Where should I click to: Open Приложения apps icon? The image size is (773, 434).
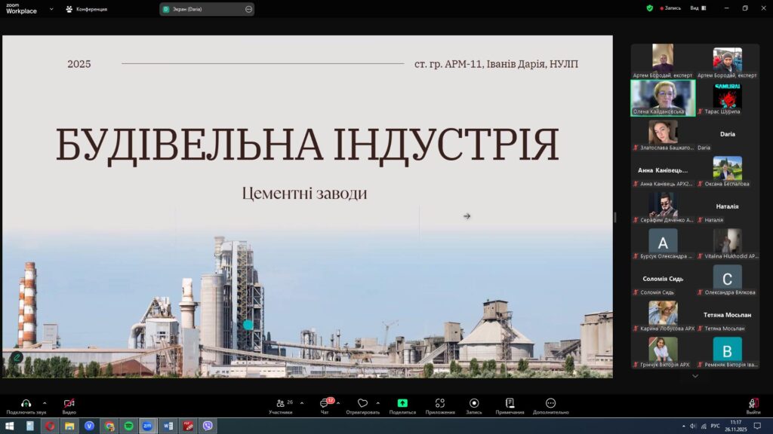pyautogui.click(x=440, y=403)
